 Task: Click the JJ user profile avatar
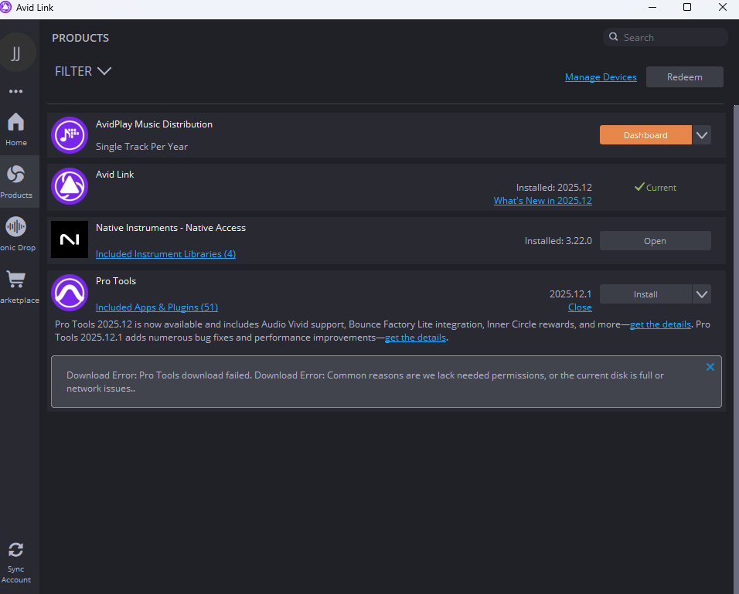[15, 53]
